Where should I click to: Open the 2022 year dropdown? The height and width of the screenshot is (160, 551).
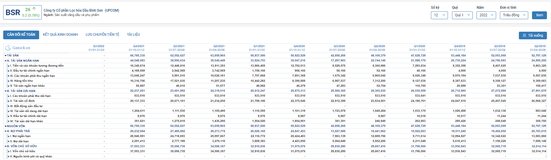point(486,15)
